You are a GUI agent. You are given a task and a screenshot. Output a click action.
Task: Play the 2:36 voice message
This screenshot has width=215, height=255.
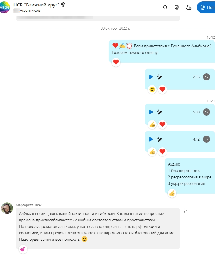tap(151, 77)
